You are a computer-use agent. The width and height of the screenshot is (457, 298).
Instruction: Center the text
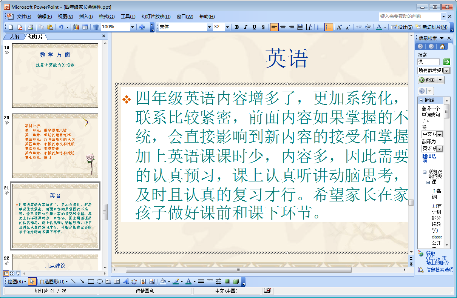[283, 27]
